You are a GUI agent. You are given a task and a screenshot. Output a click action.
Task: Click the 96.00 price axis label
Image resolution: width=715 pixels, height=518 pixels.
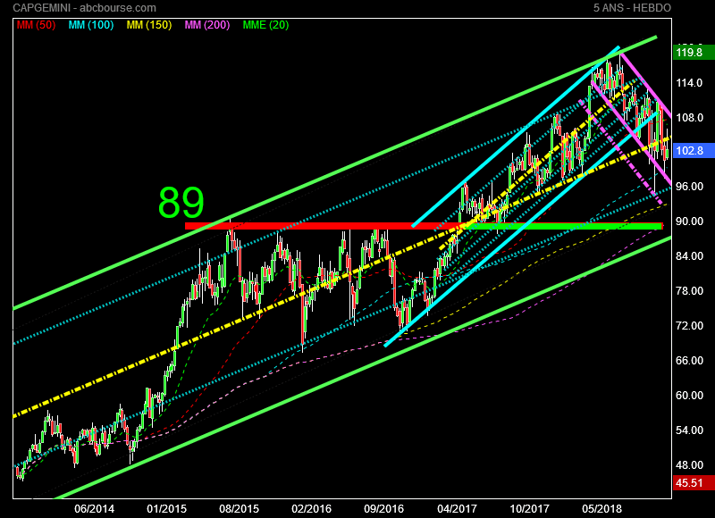[689, 187]
